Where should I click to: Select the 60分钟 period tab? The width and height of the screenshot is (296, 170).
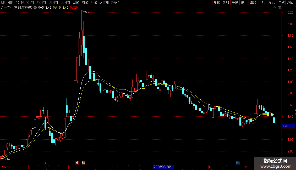[x=65, y=2]
